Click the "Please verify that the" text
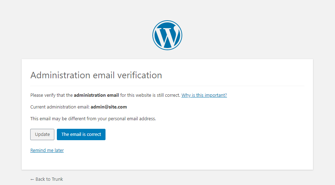 click(x=52, y=95)
